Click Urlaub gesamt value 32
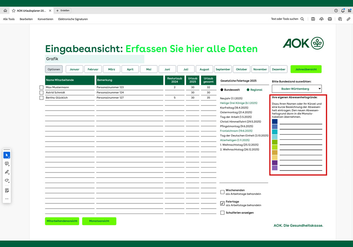Image resolution: width=353 pixels, height=247 pixels. pyautogui.click(x=208, y=87)
